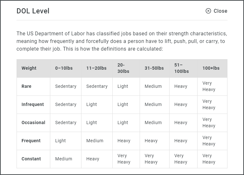The image size is (244, 175).
Task: Select the Frequent row label
Action: point(31,141)
